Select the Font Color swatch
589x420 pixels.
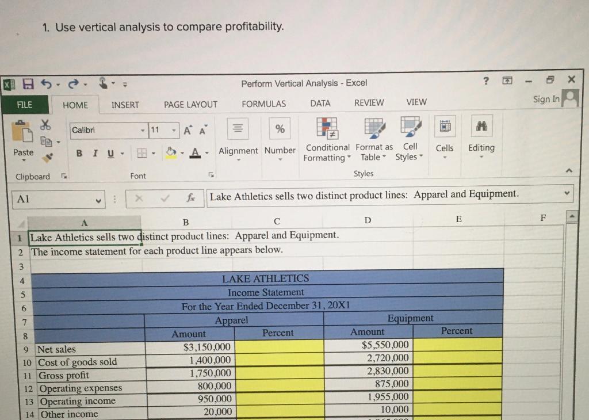194,151
